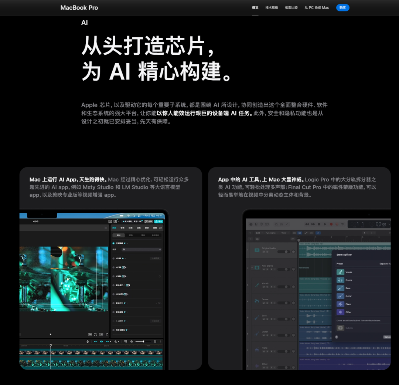Select the Bass stem icon in Stem Splitter
399x385 pixels.
pos(340,288)
